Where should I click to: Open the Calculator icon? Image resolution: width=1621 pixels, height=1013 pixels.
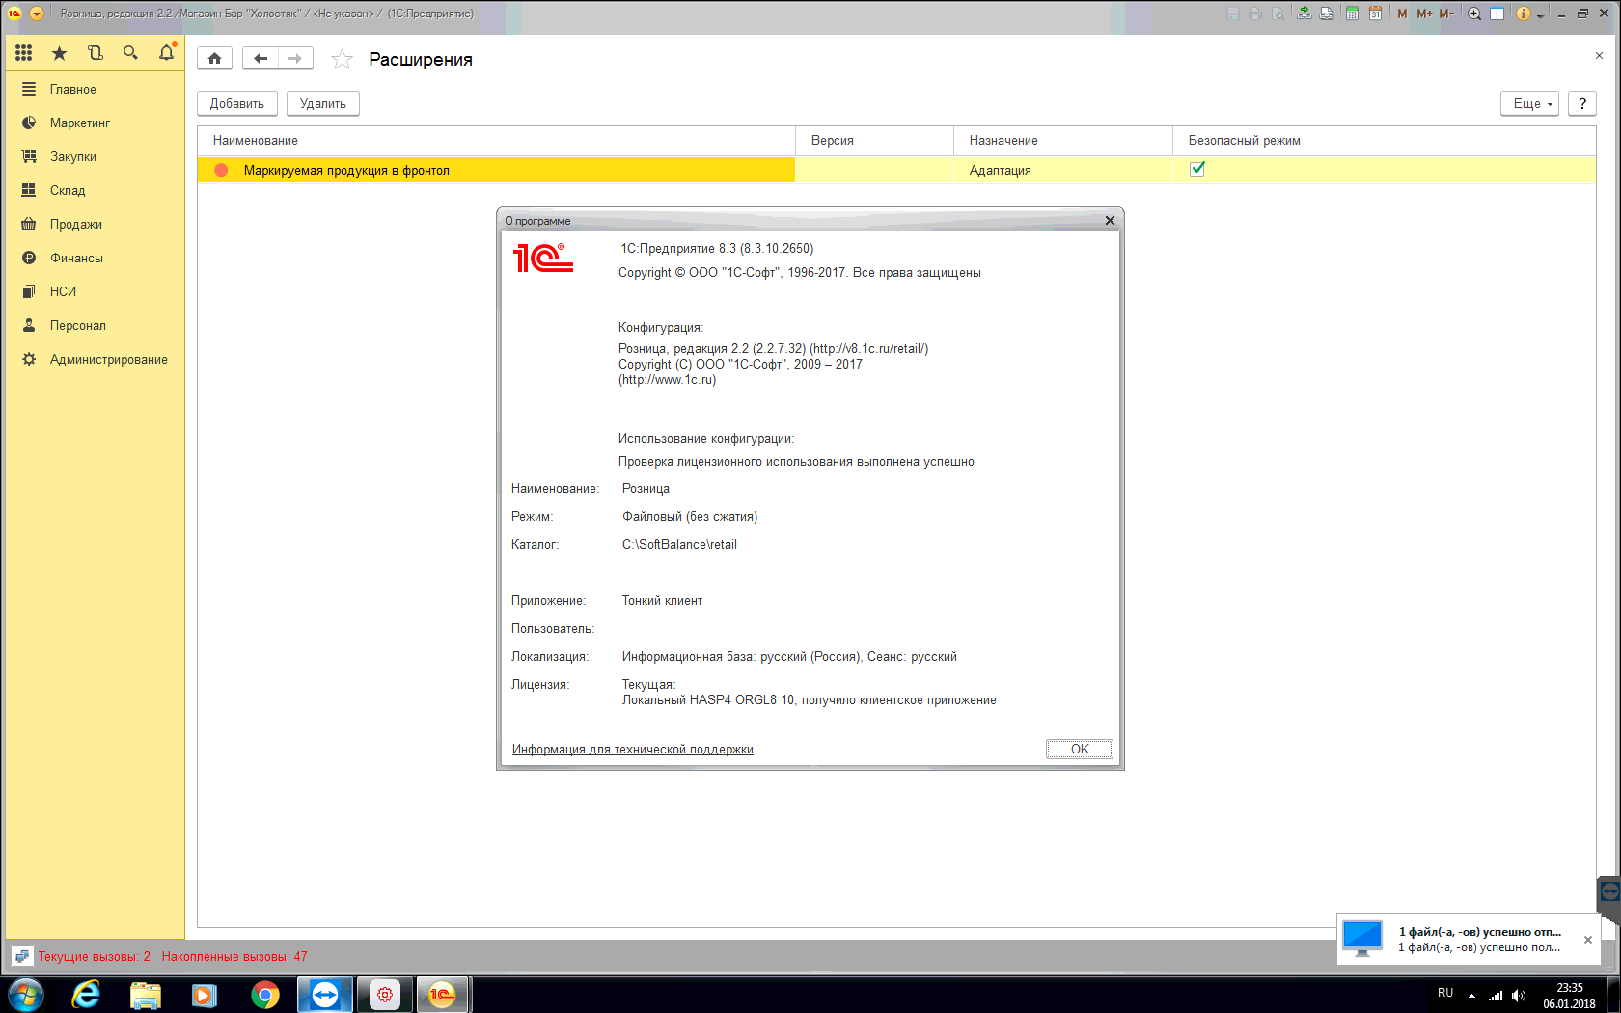tap(1353, 14)
